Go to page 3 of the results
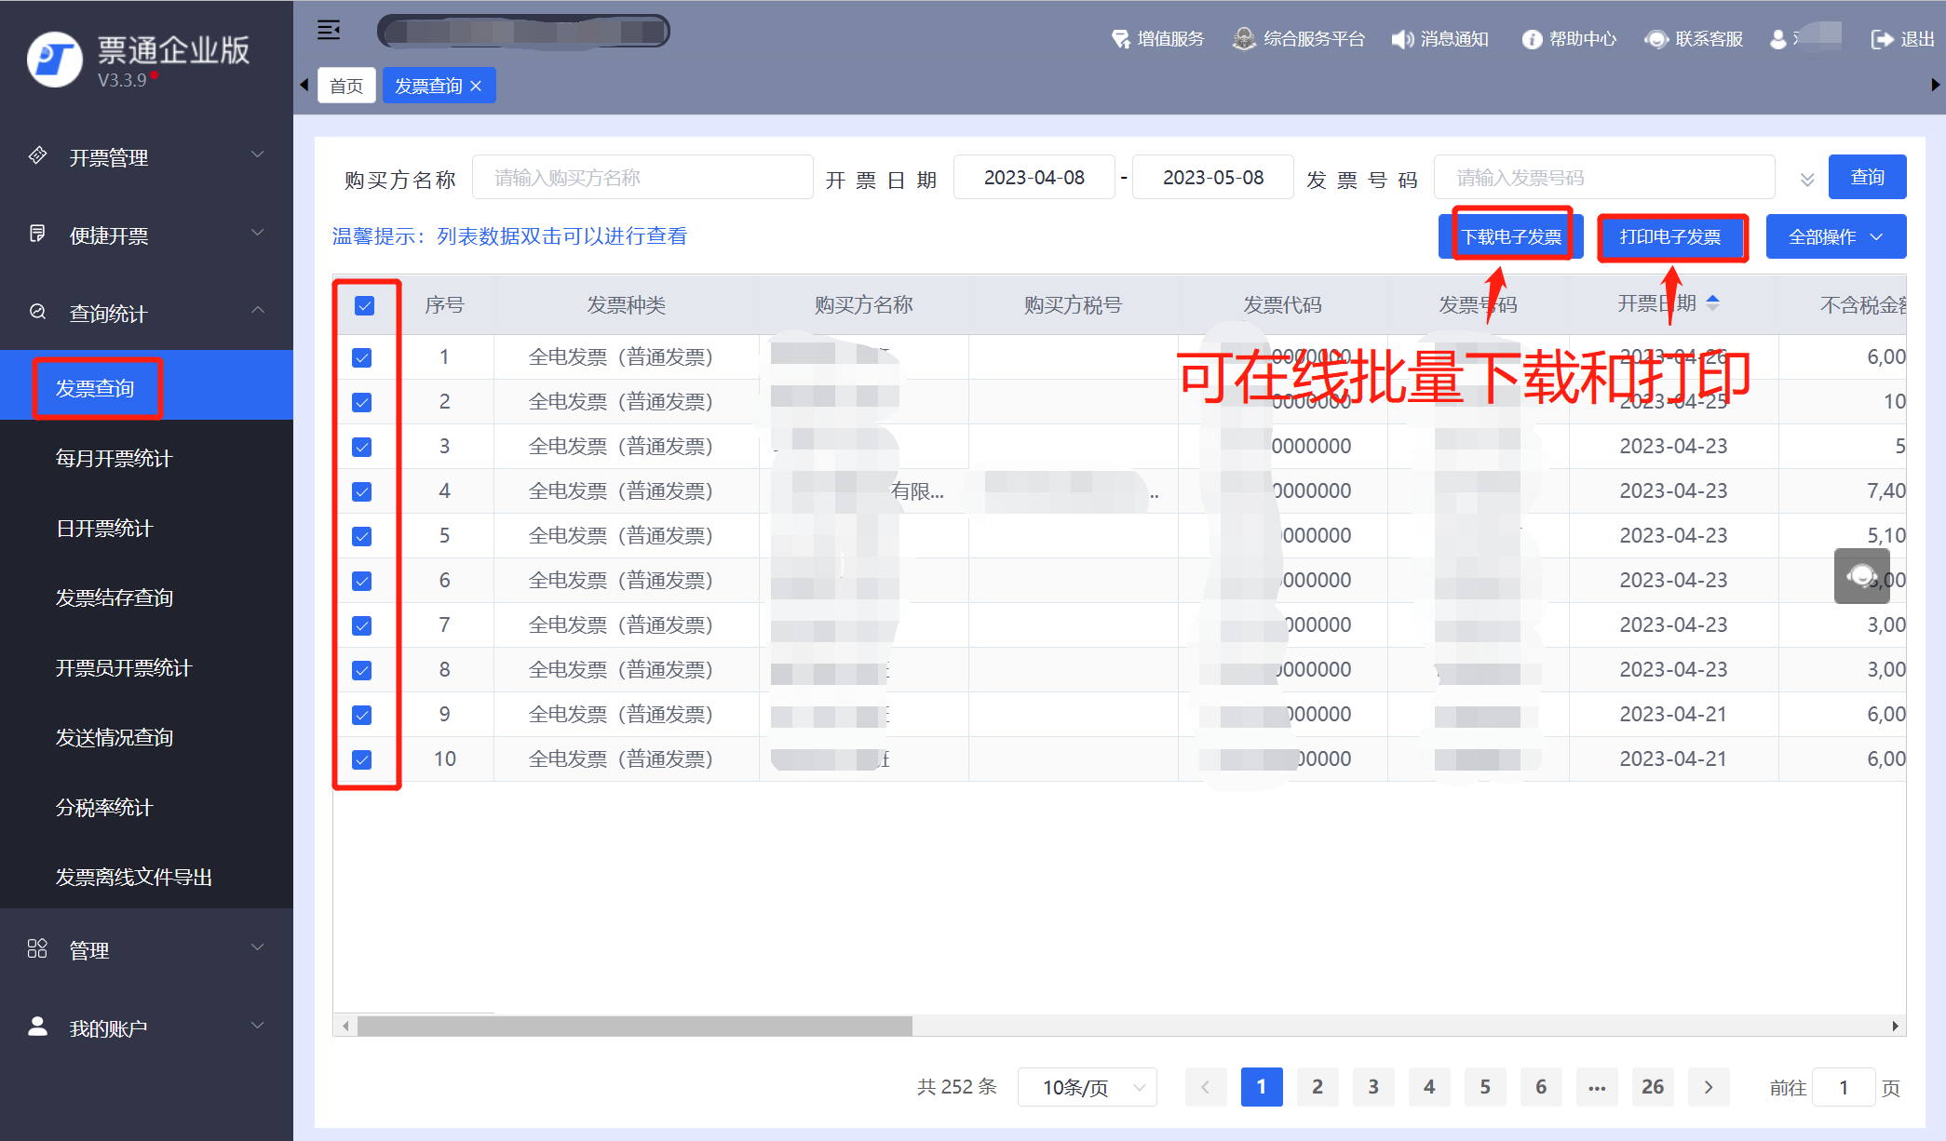This screenshot has height=1141, width=1946. pyautogui.click(x=1373, y=1087)
